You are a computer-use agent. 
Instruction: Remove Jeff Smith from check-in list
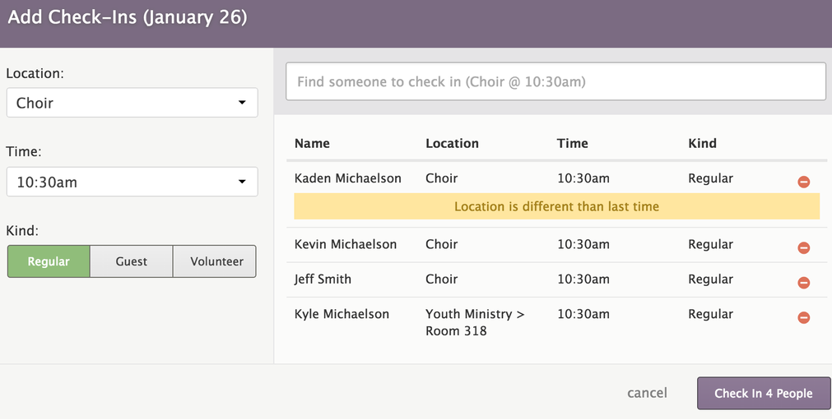coord(804,283)
